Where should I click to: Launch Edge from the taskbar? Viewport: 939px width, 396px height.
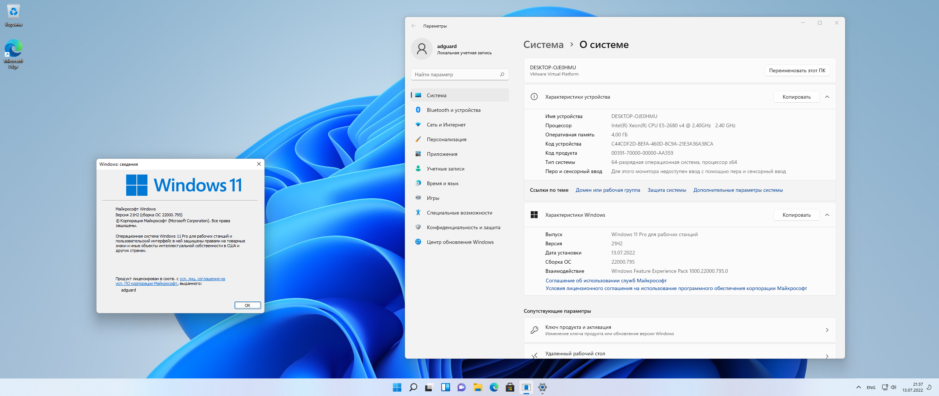tap(494, 387)
